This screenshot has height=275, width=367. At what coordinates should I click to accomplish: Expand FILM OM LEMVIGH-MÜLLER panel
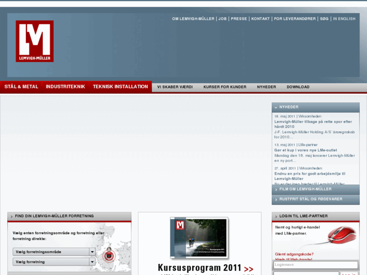(x=316, y=189)
